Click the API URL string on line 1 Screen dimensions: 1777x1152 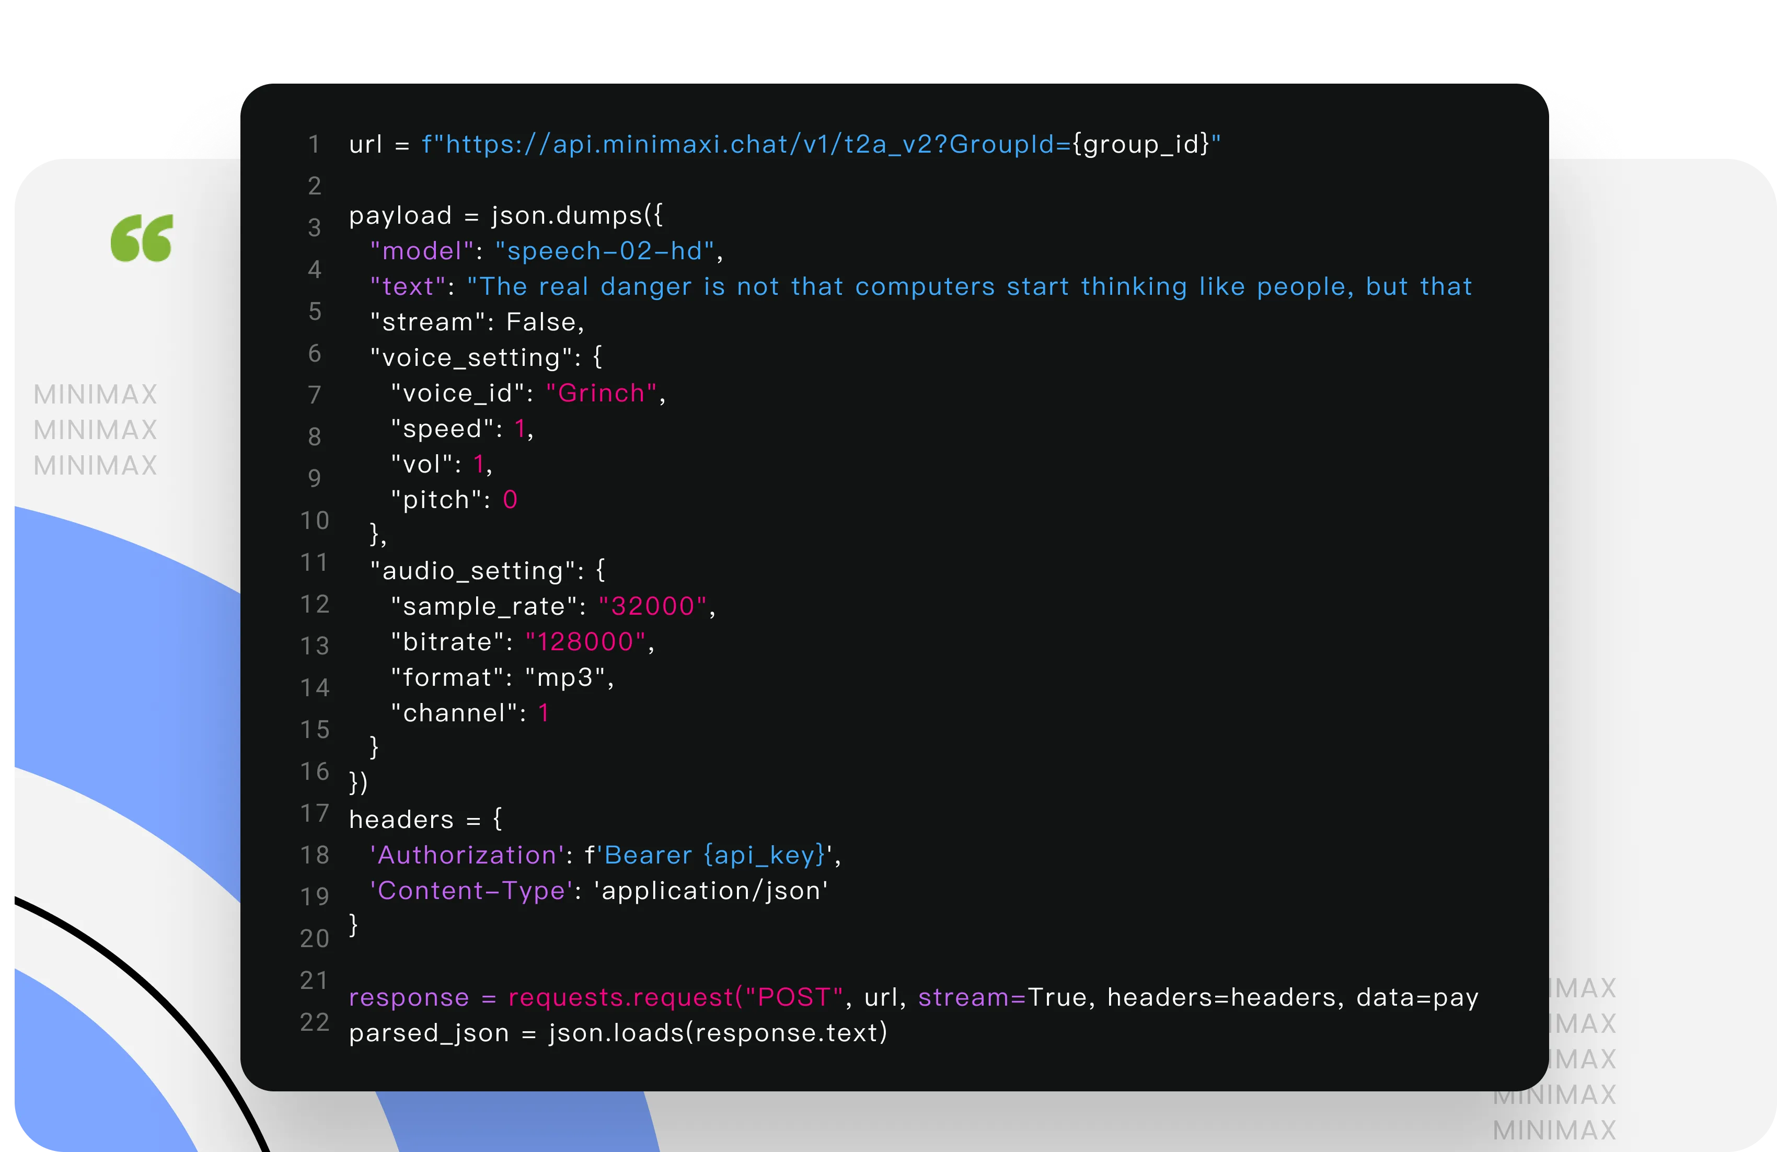pos(821,144)
